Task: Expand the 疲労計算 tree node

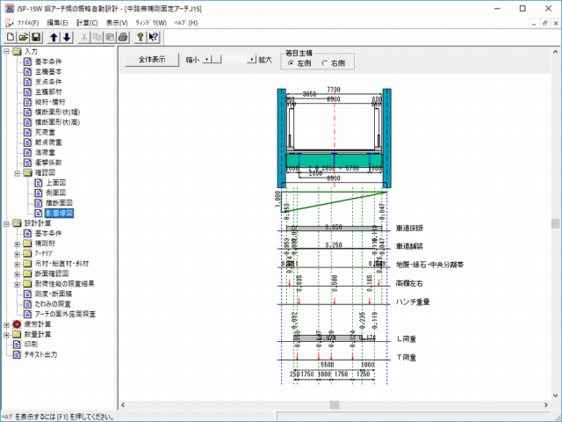Action: coord(7,324)
